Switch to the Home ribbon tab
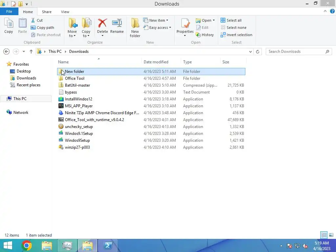336x252 pixels. point(28,12)
